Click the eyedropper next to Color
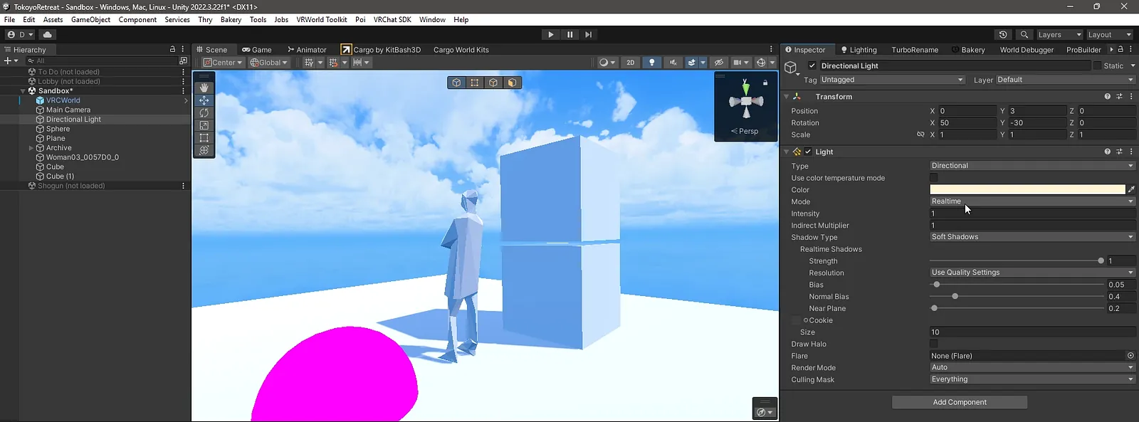Screen dimensions: 1139x422 (1132, 189)
